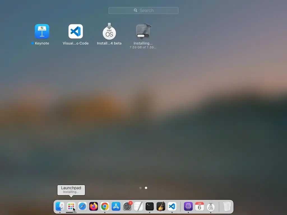Select the second Launchpad page dot
The height and width of the screenshot is (215, 287).
pos(146,188)
